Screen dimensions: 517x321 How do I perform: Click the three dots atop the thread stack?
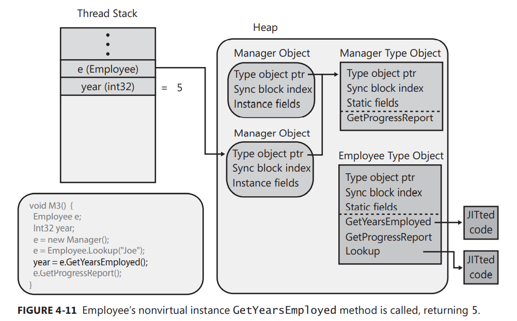pos(107,44)
